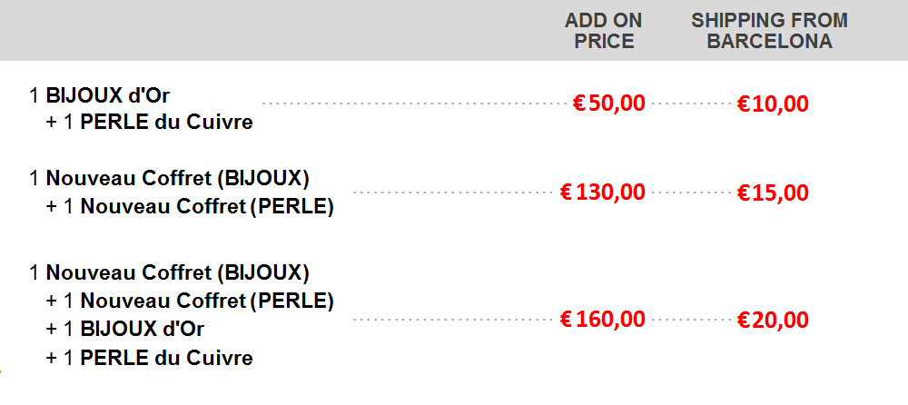
Task: Click PERLE du Cuivre in first bundle
Action: (166, 123)
